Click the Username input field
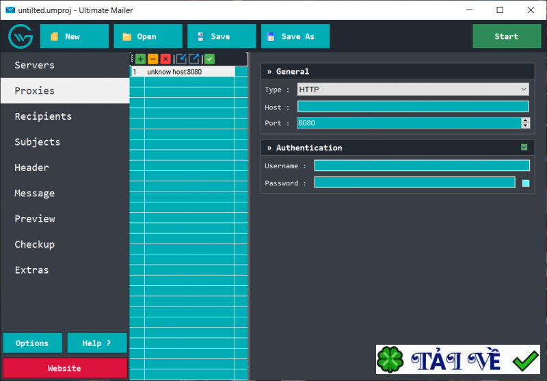547x381 pixels. coord(422,166)
